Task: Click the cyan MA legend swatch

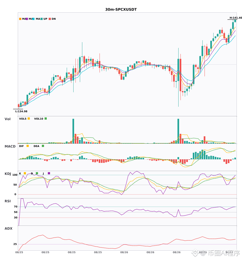Action: coord(33,19)
